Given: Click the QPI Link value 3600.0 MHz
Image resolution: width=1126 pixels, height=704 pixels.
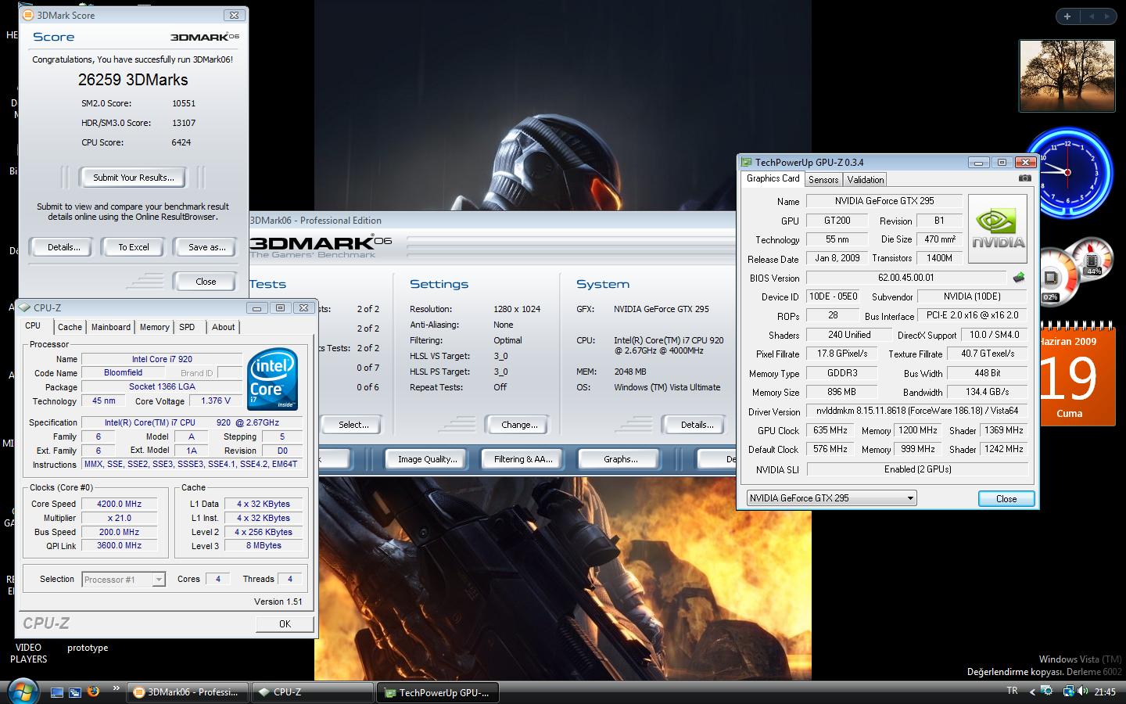Looking at the screenshot, I should tap(119, 546).
